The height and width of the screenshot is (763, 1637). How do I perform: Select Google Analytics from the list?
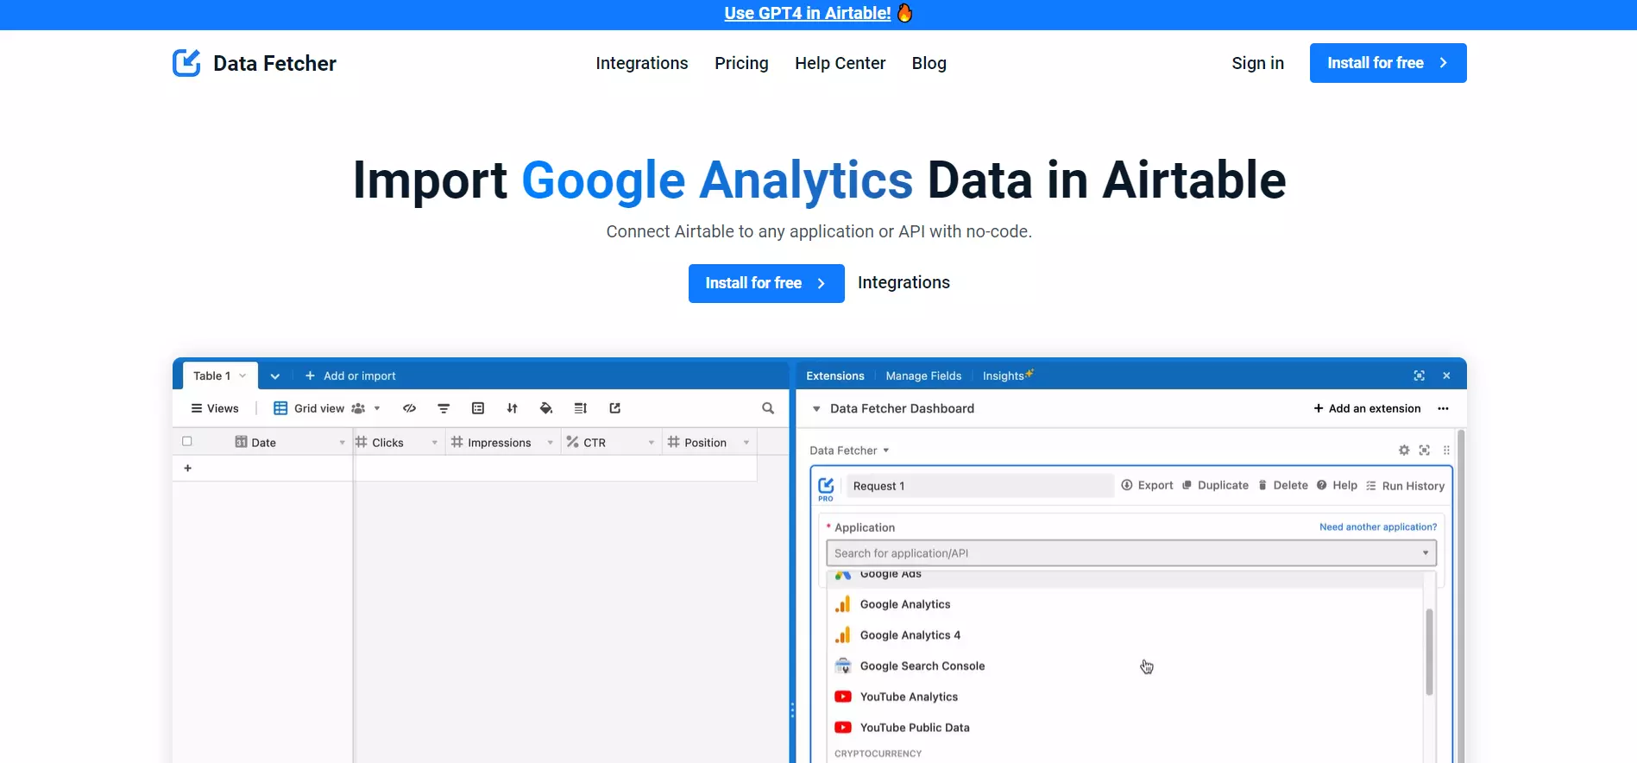(1126, 604)
